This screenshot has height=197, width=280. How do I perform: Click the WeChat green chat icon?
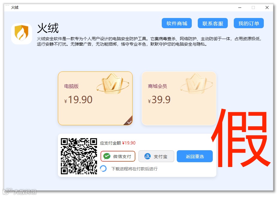[x=107, y=156]
